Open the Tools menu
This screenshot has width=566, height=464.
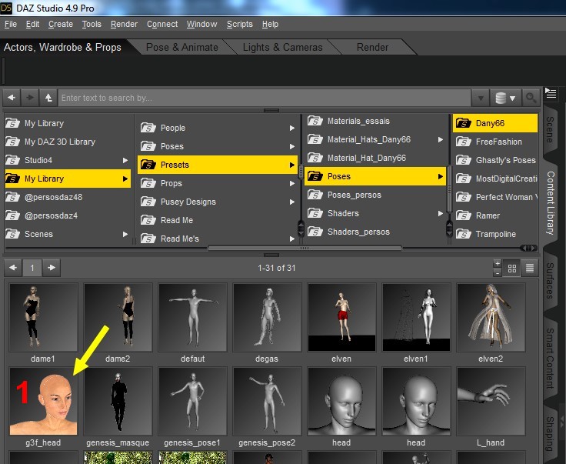pyautogui.click(x=92, y=24)
